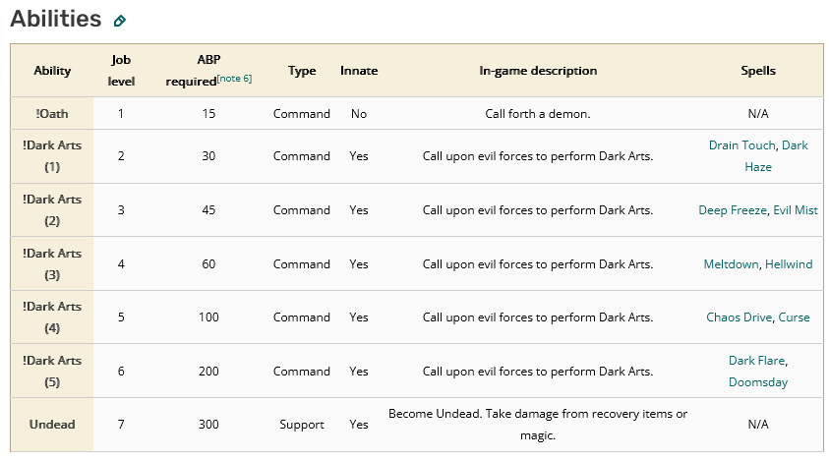
Task: Click the edit pencil icon beside Abilities
Action: tap(120, 21)
